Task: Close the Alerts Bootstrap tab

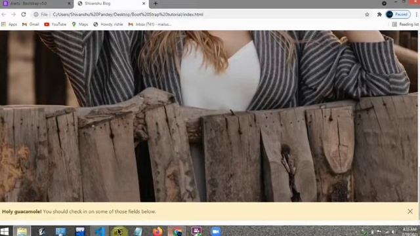Action: point(69,4)
